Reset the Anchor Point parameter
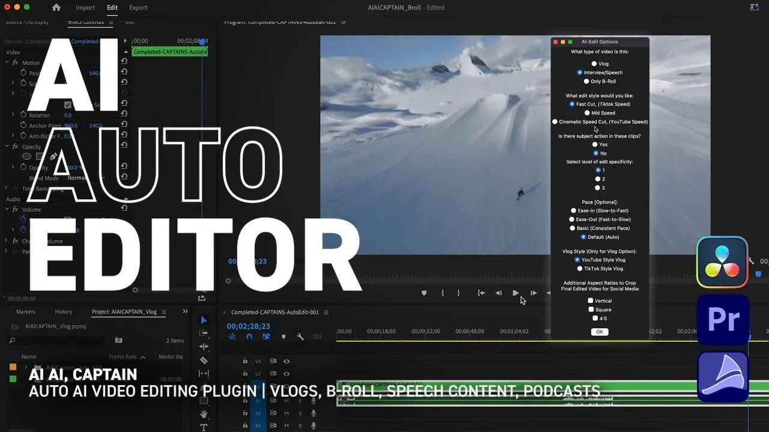This screenshot has width=769, height=432. (124, 125)
